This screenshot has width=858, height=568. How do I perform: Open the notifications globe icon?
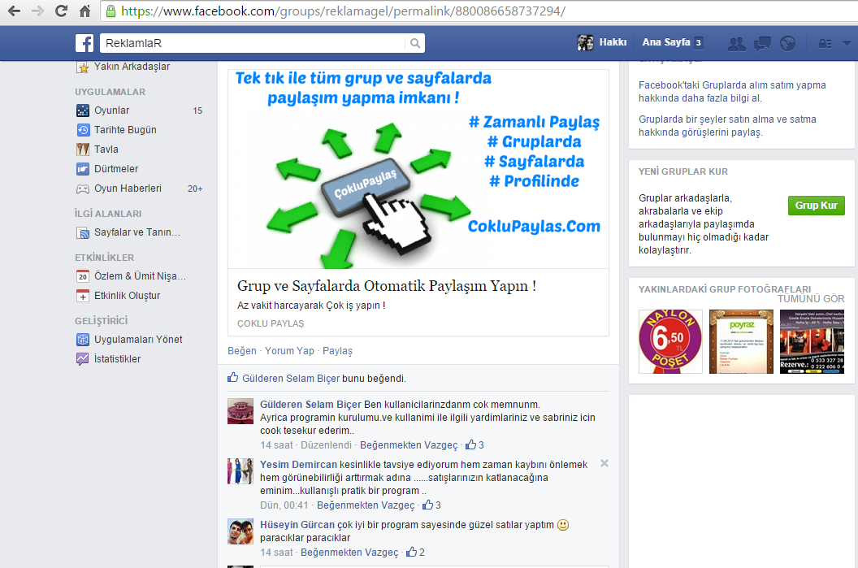tap(787, 43)
